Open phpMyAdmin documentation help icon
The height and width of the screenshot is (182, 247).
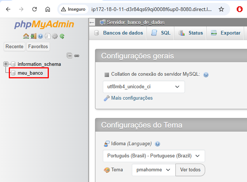tap(40, 36)
